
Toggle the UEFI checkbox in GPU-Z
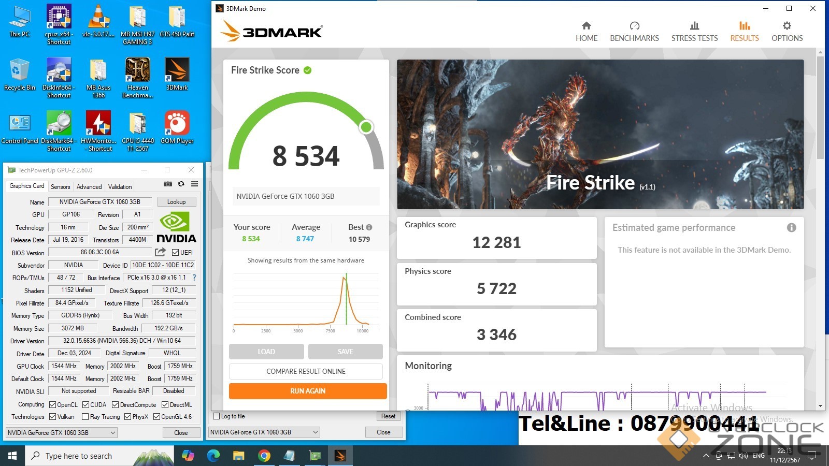pyautogui.click(x=175, y=253)
